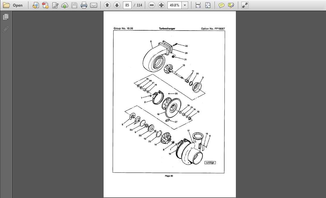
Task: Click part number 16 label in diagram
Action: click(170, 154)
